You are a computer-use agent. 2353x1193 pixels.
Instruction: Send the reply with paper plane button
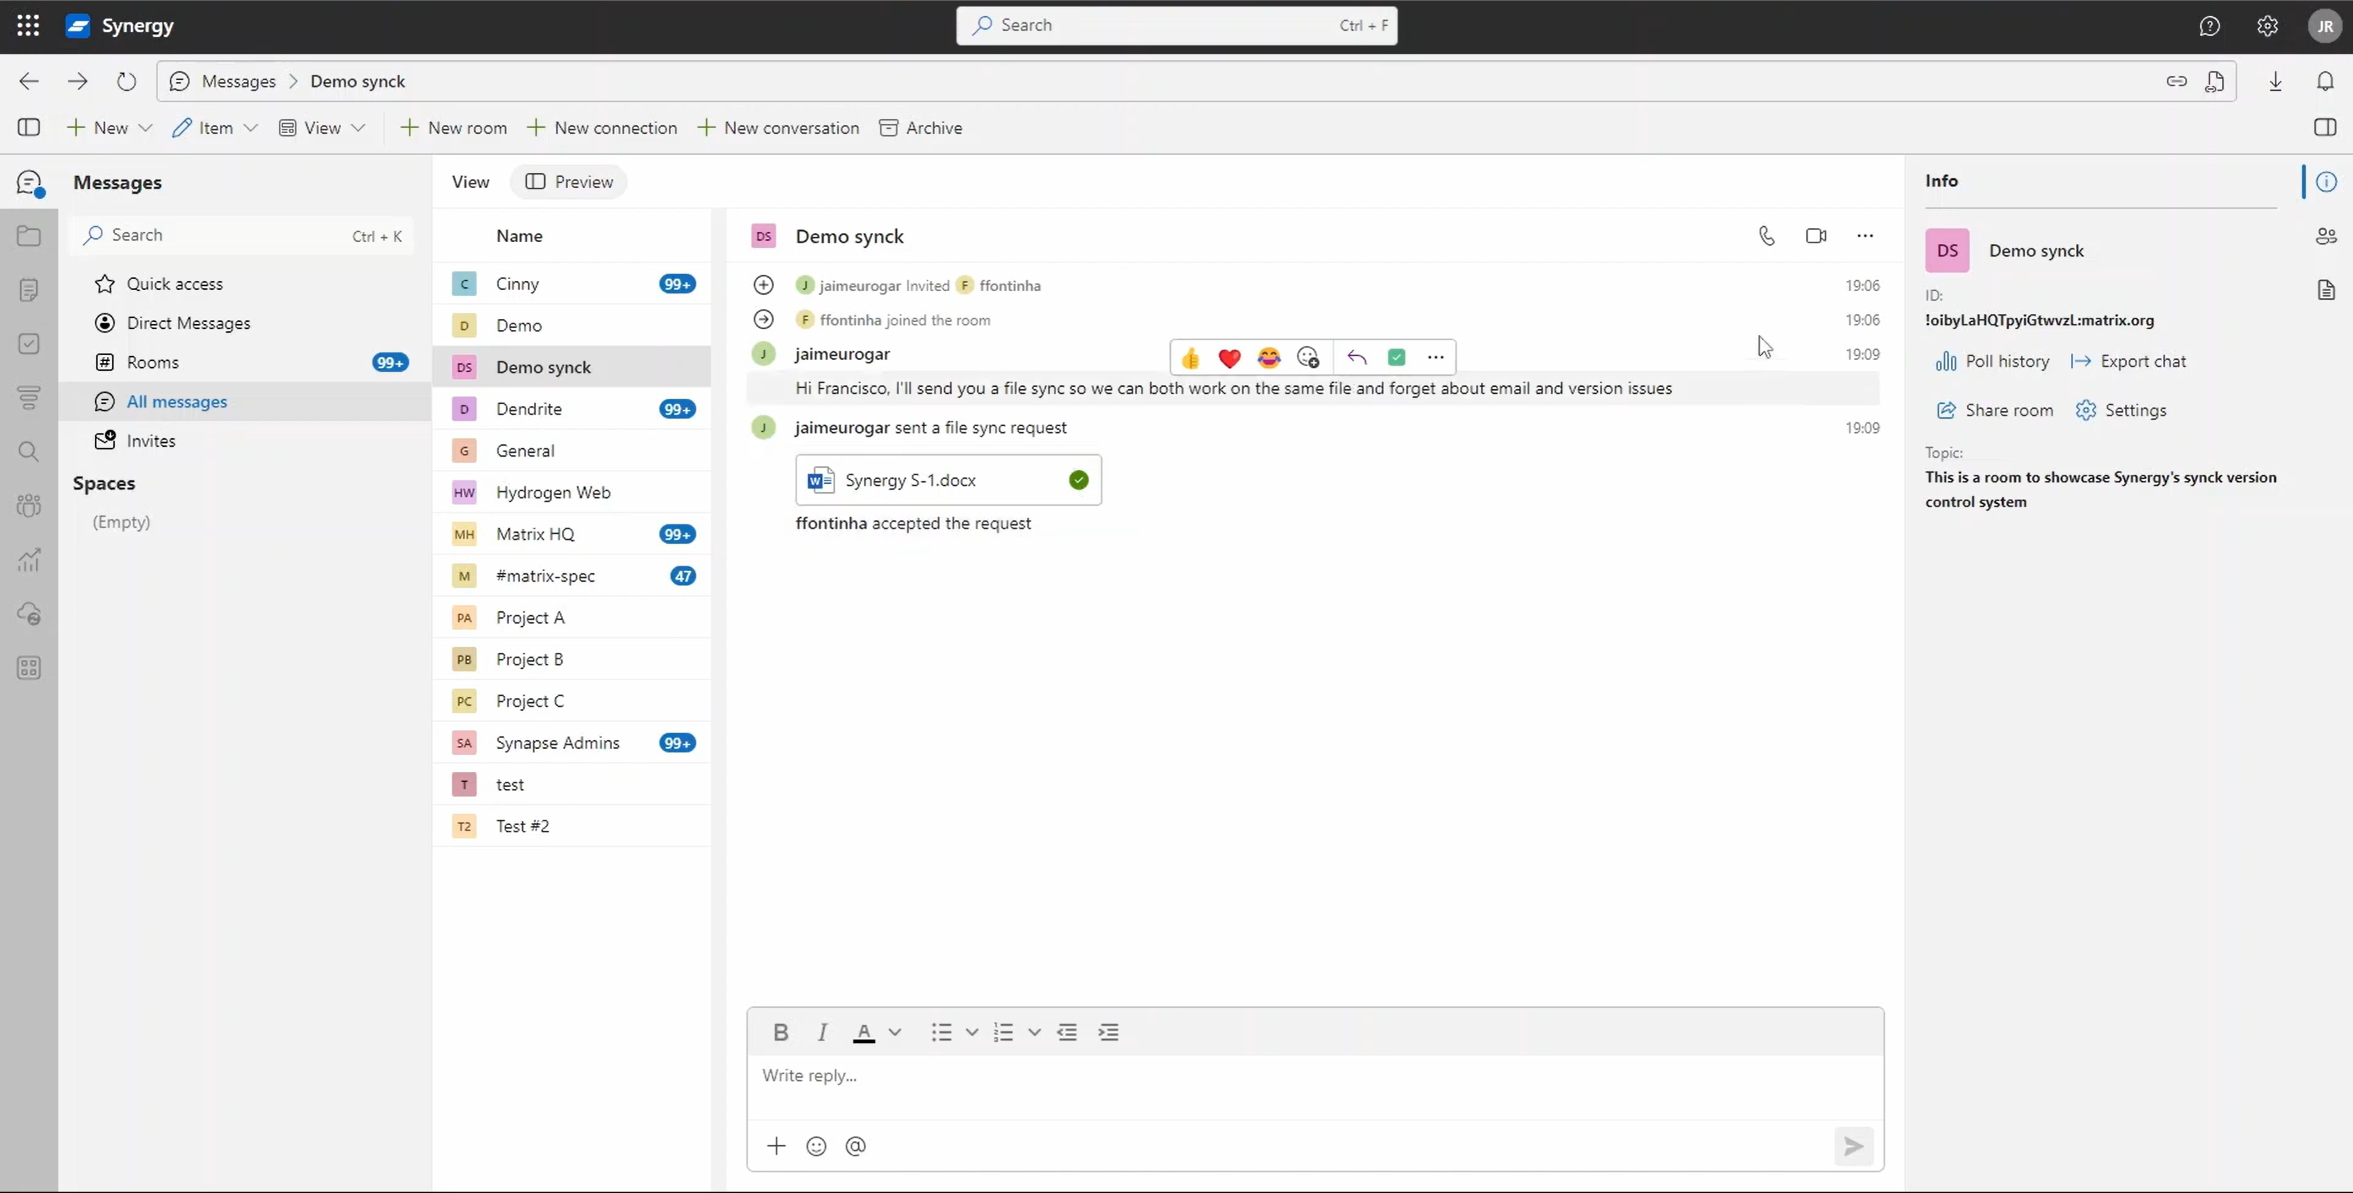(x=1853, y=1146)
